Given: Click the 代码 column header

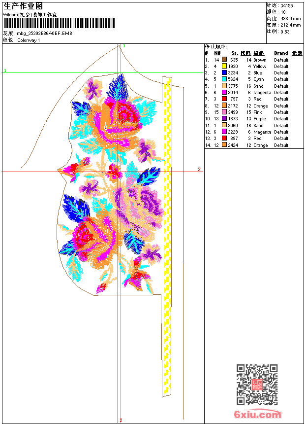Looking at the screenshot, I should tap(245, 53).
